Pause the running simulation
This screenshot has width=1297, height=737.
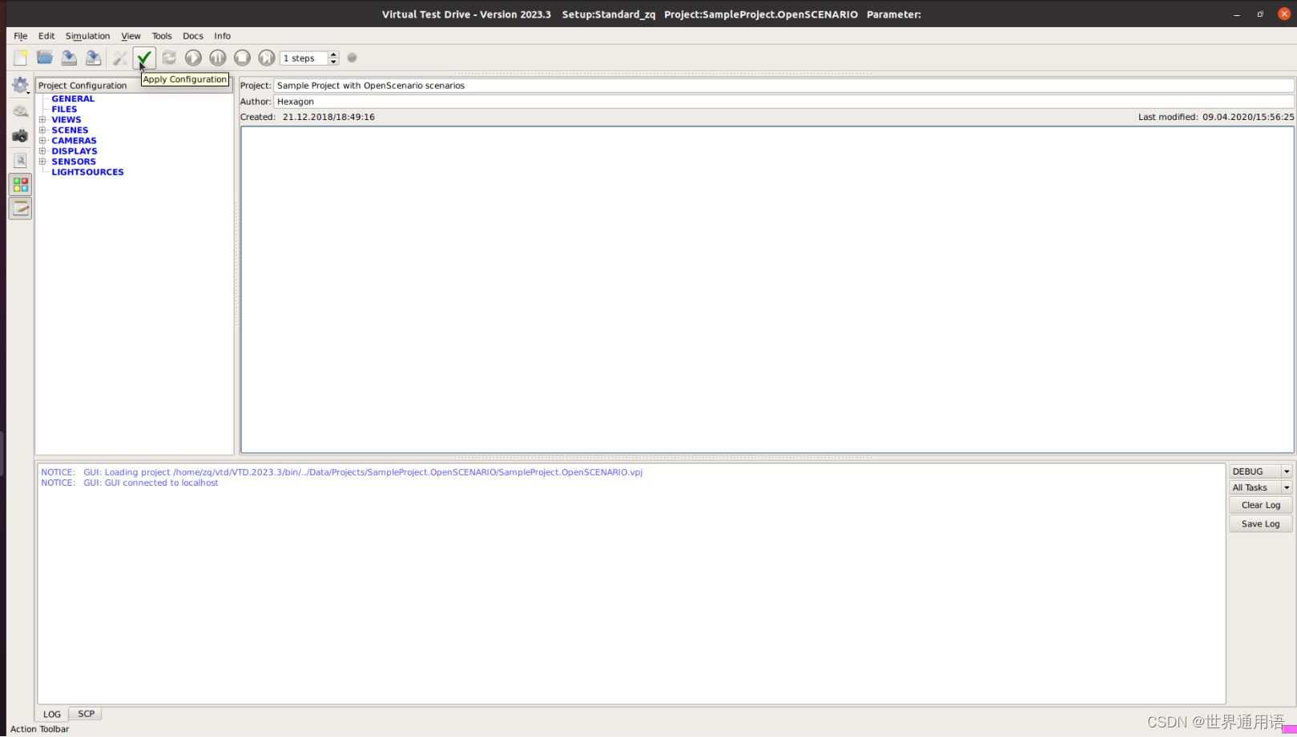(x=217, y=58)
